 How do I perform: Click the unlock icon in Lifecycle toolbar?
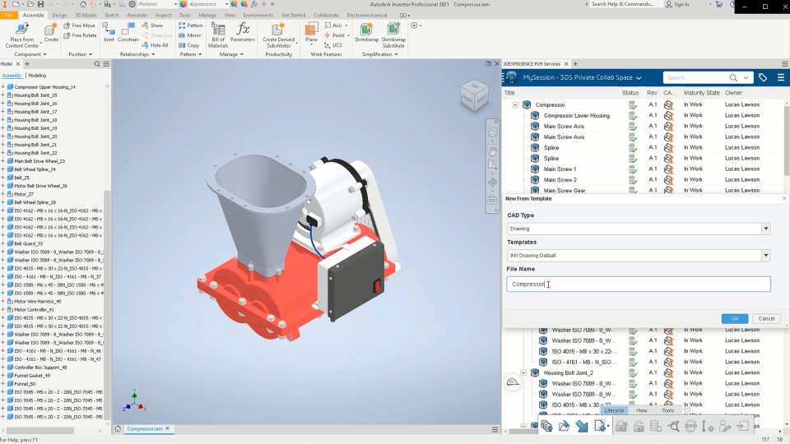tap(639, 427)
